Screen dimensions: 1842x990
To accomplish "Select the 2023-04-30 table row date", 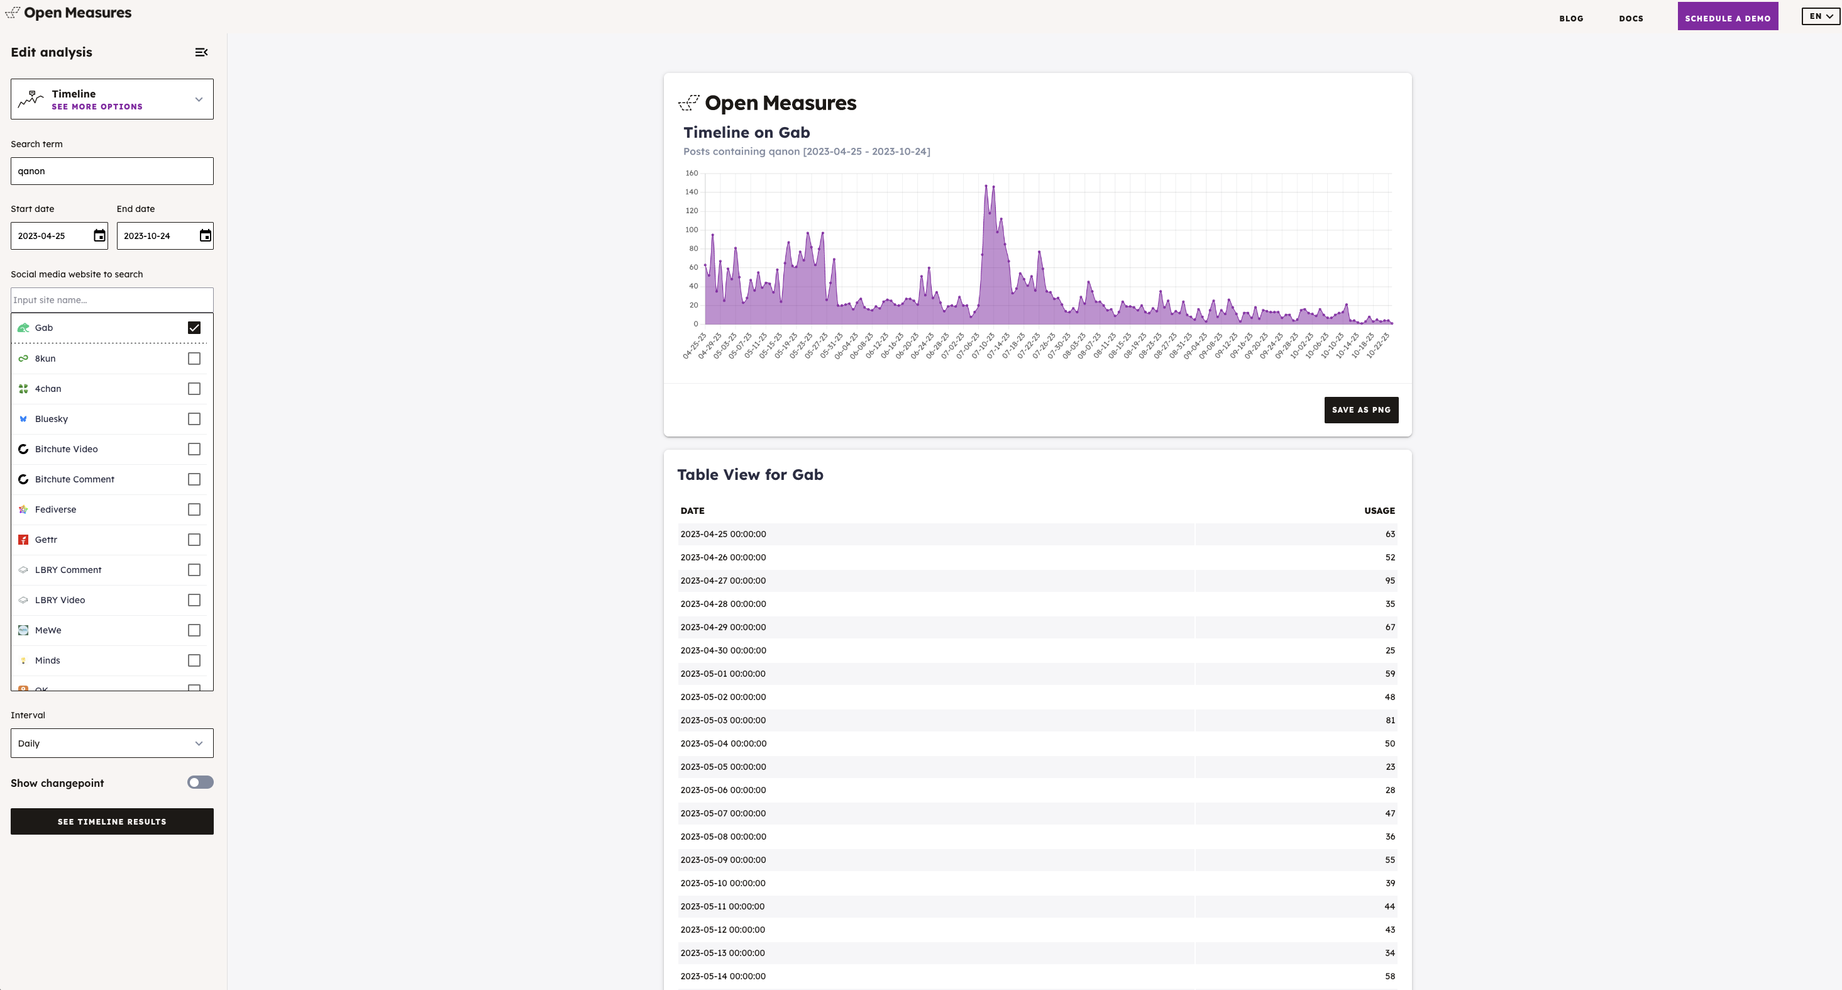I will pos(723,651).
